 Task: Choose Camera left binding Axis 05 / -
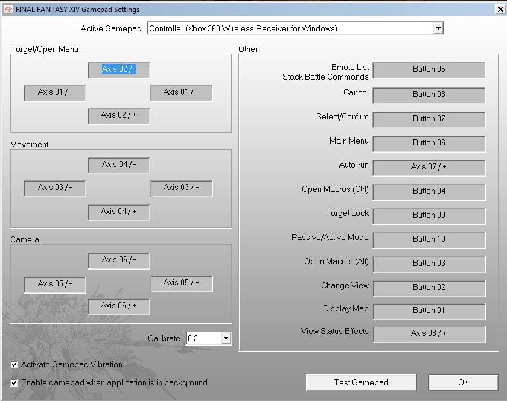click(x=55, y=285)
